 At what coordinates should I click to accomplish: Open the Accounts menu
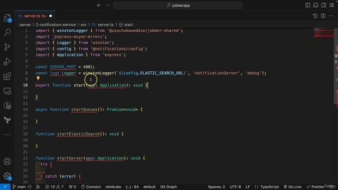pyautogui.click(x=7, y=161)
